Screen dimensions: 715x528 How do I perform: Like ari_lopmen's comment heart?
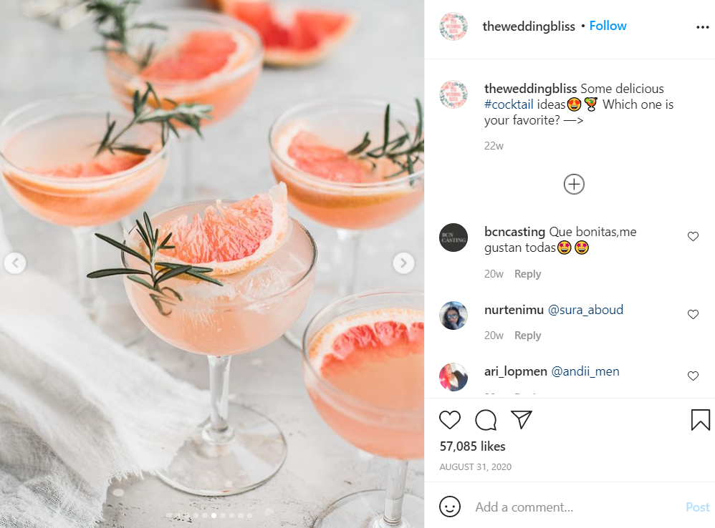coord(693,376)
